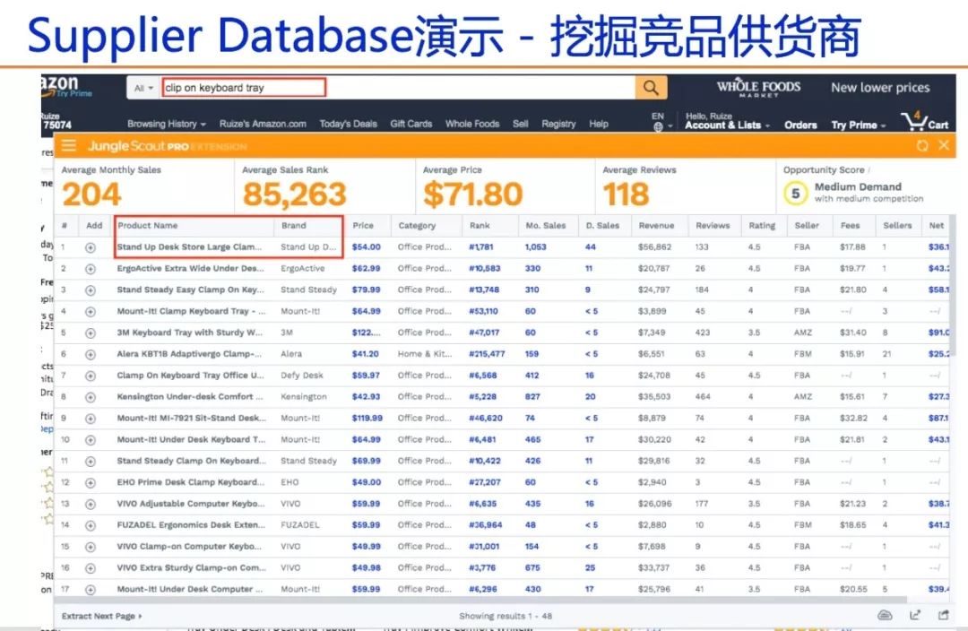The image size is (968, 631).
Task: Select the Showing results 1 - 48 text
Action: (505, 616)
